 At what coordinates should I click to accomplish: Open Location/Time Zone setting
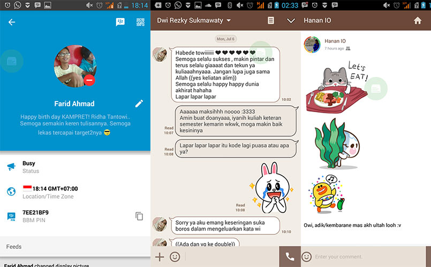click(x=75, y=192)
